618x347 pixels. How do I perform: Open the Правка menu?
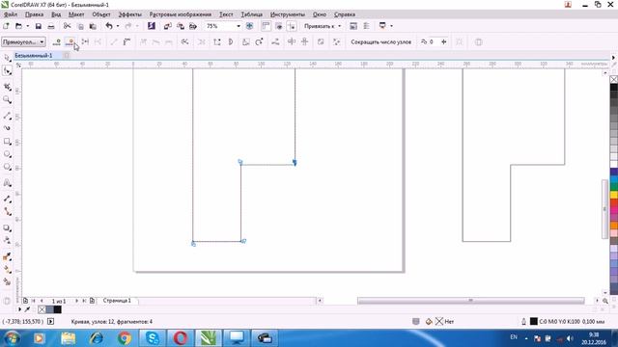34,14
